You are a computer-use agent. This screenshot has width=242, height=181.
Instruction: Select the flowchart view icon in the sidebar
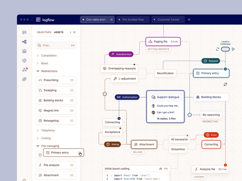click(24, 42)
